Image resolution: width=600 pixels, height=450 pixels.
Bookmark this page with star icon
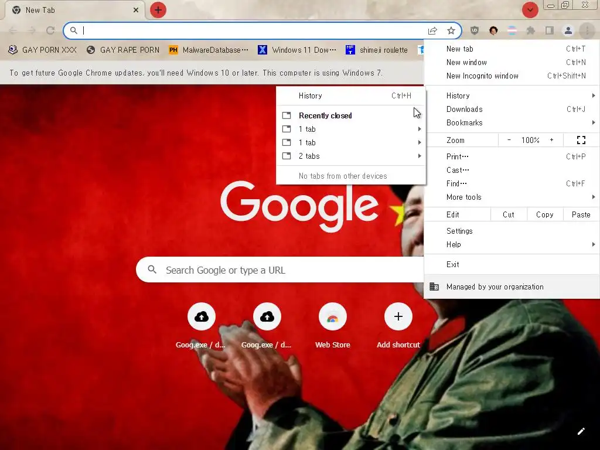pos(451,30)
